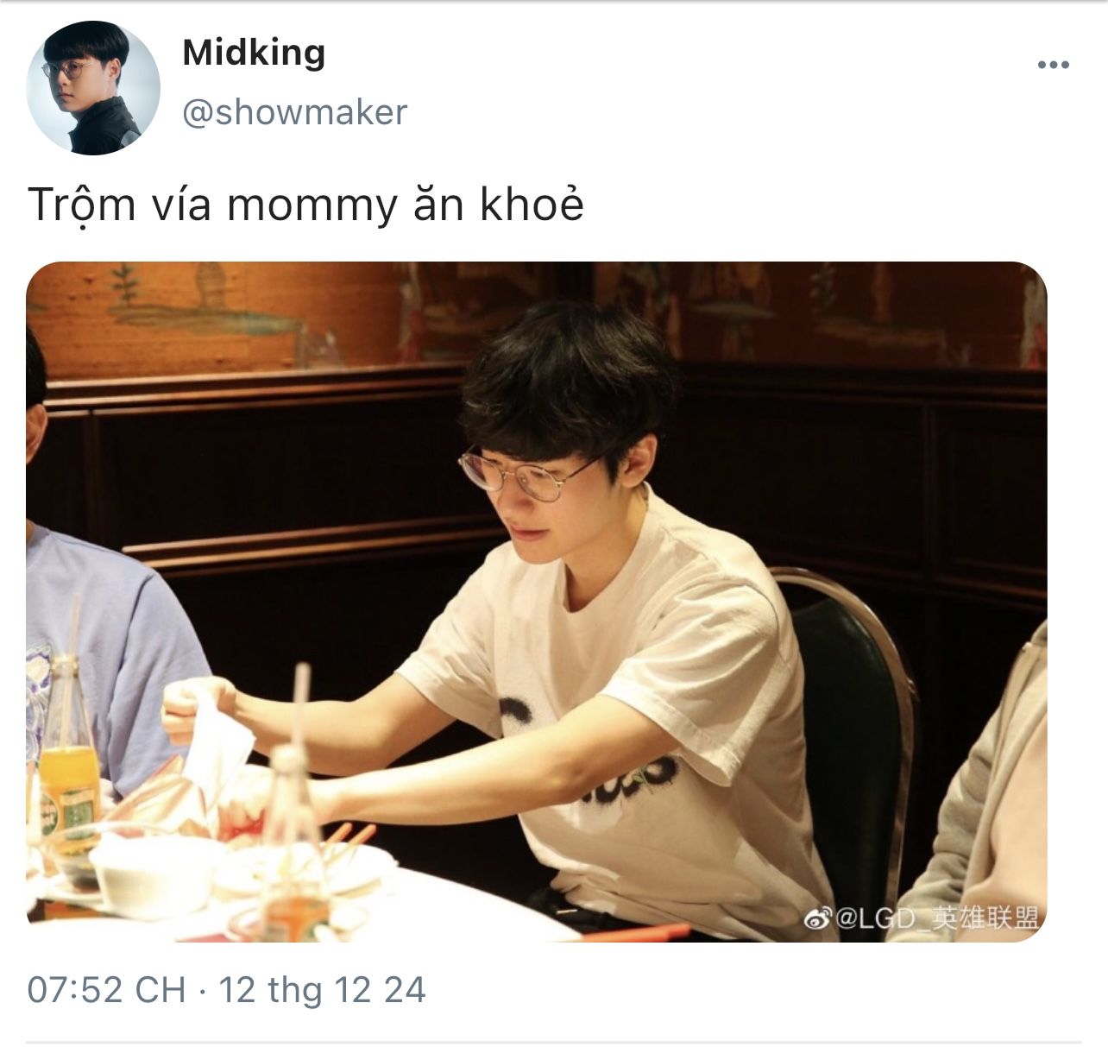Viewport: 1108px width, 1047px height.
Task: Click the round glasses on the person
Action: pyautogui.click(x=528, y=476)
